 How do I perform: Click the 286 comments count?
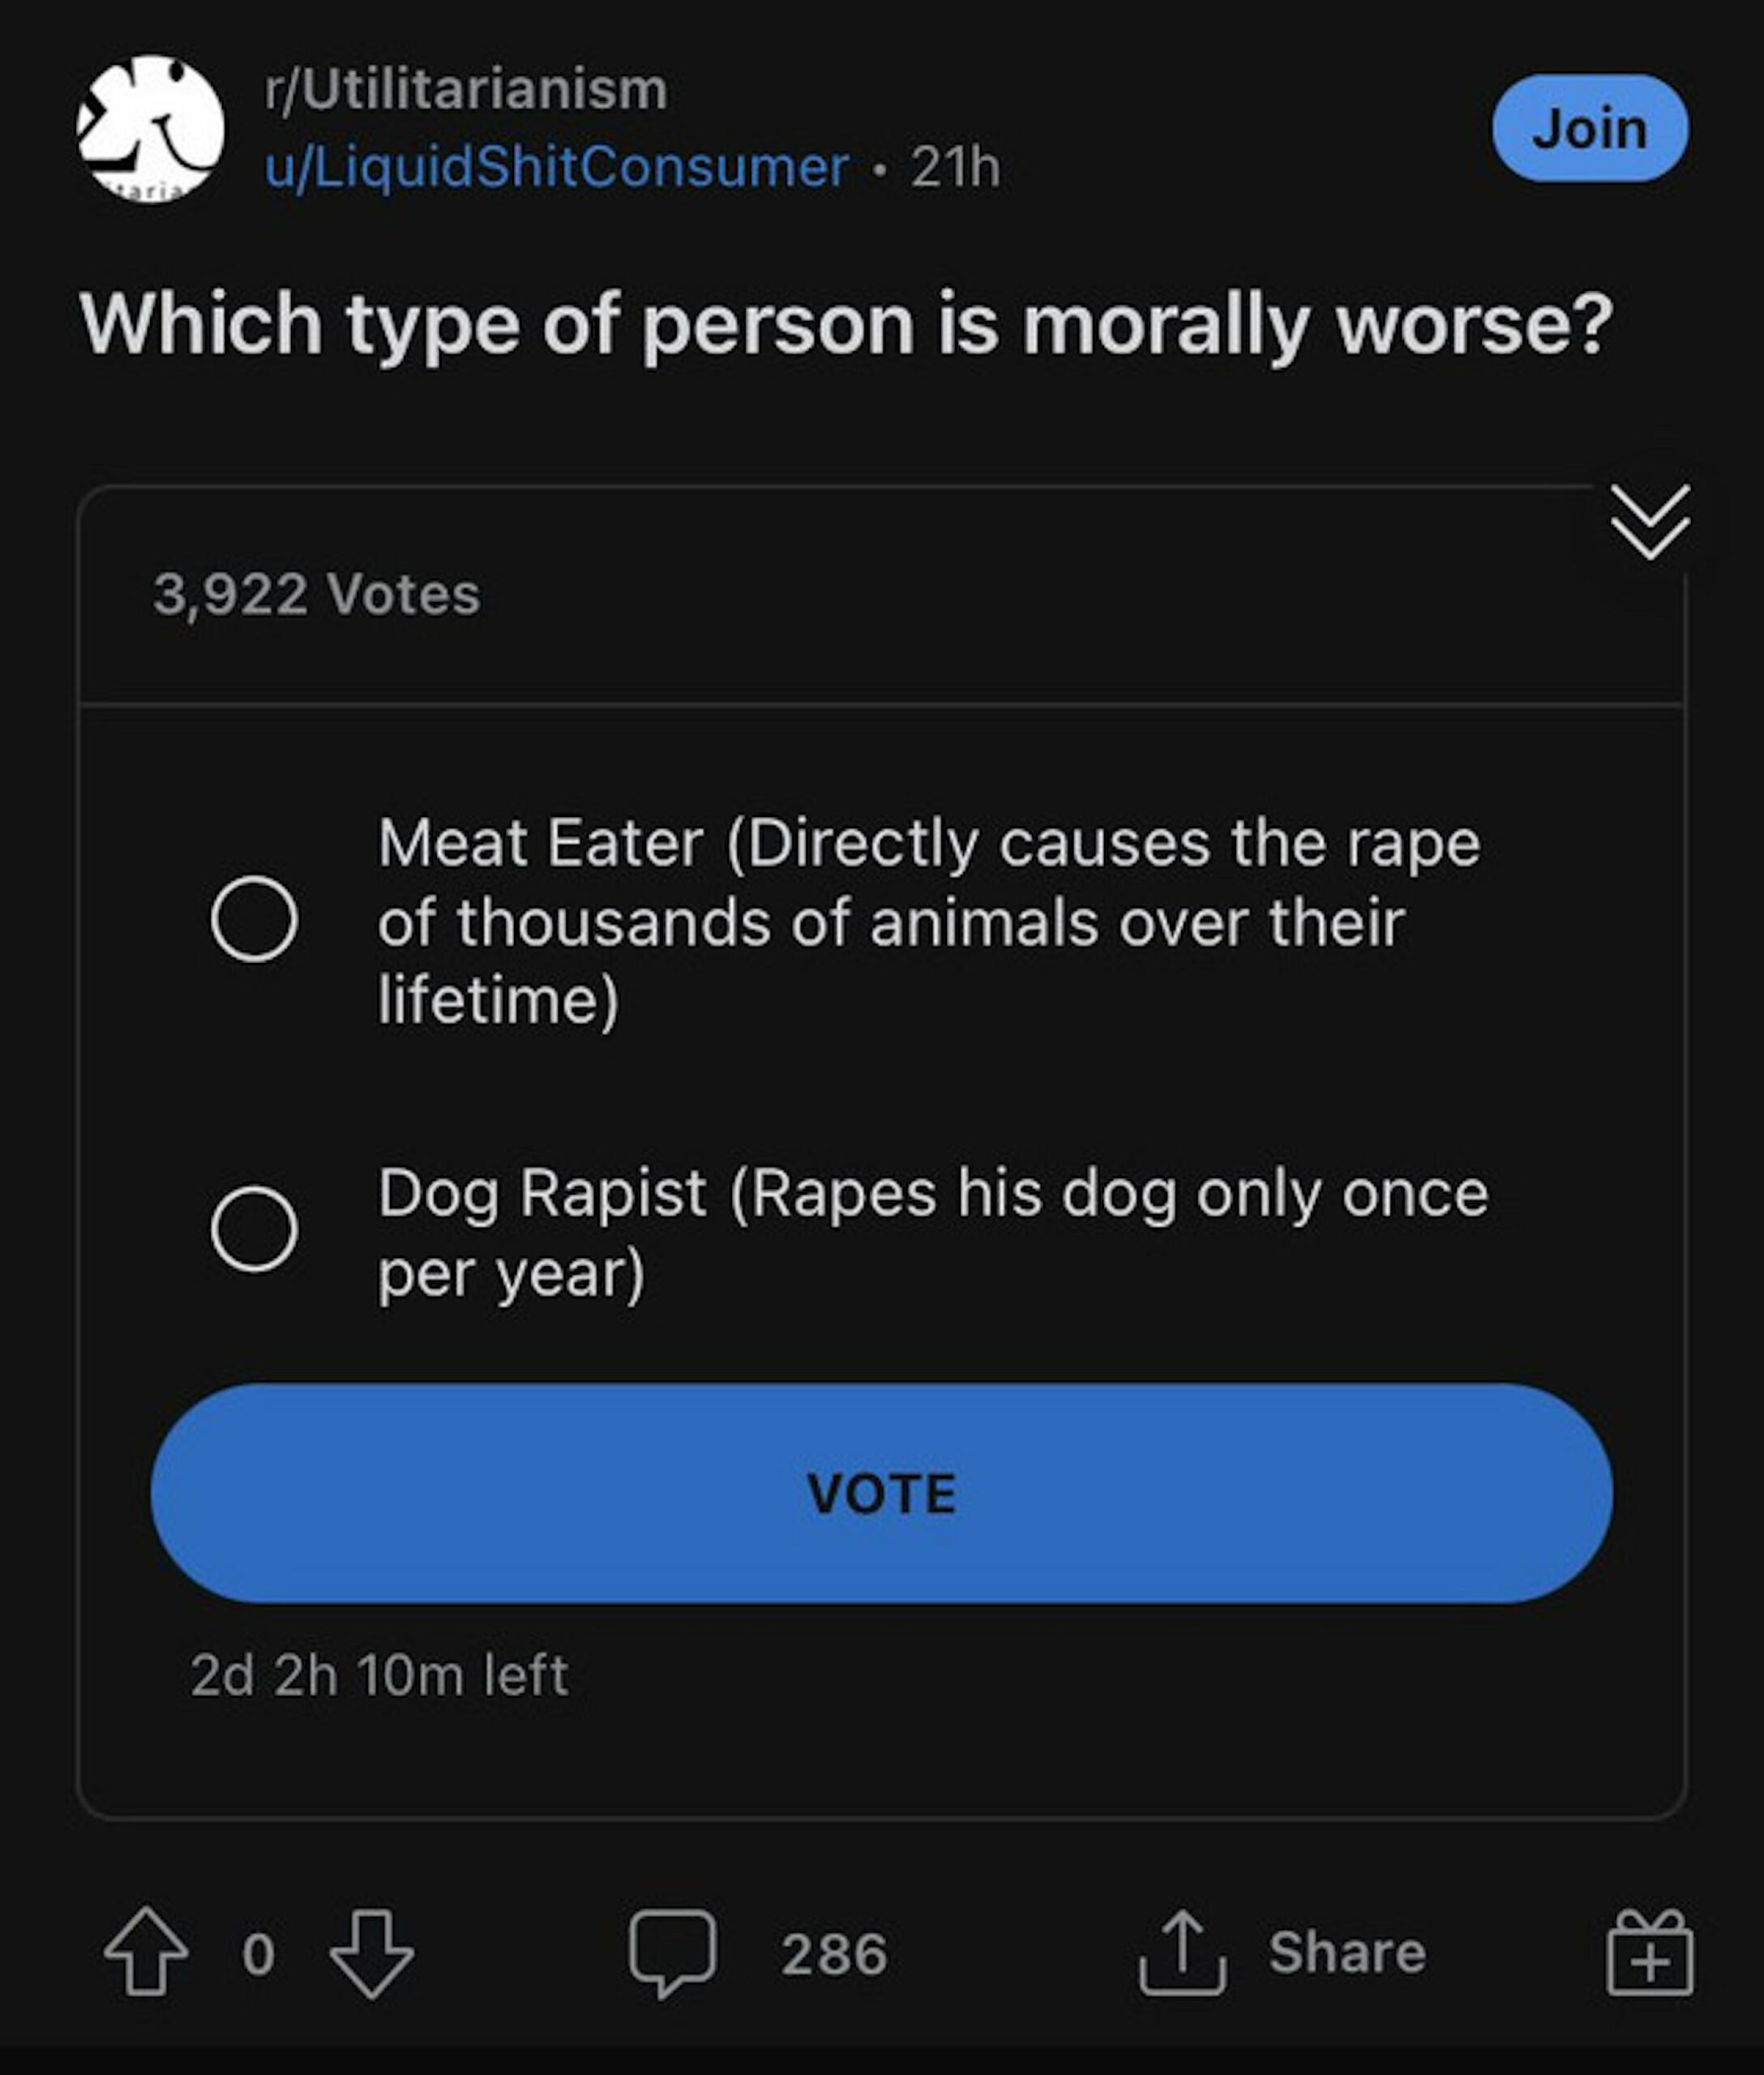click(x=834, y=1953)
